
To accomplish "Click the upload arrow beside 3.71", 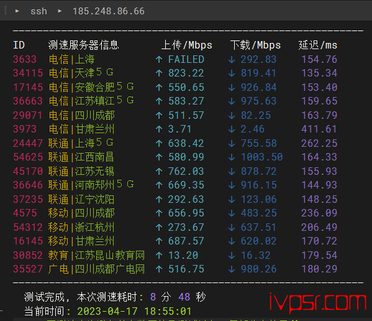I will tap(159, 129).
